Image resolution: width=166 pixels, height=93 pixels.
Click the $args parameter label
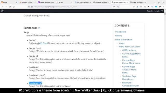click(x=26, y=32)
